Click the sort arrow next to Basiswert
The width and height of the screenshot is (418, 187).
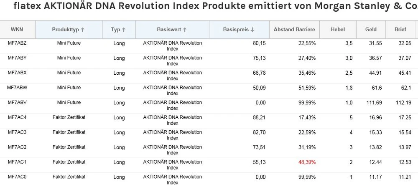(x=185, y=30)
